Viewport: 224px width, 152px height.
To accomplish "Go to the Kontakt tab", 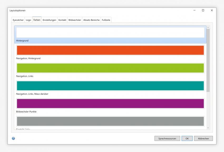I will 62,20.
